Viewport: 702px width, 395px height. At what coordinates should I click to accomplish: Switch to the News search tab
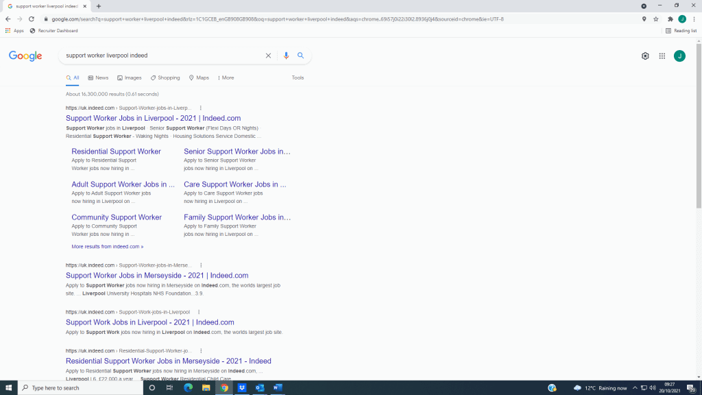click(x=98, y=77)
